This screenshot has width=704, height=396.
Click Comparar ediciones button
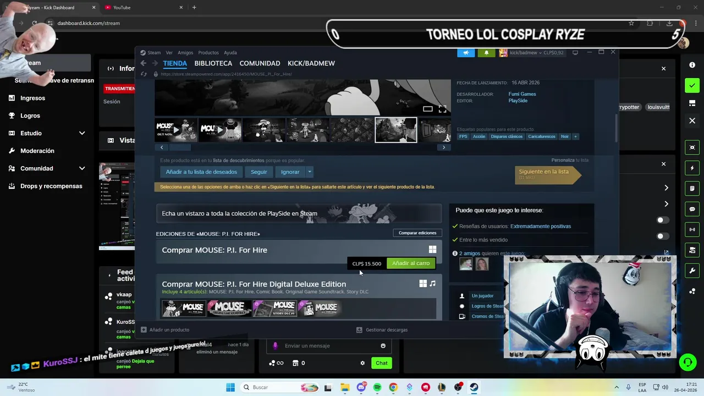point(417,233)
